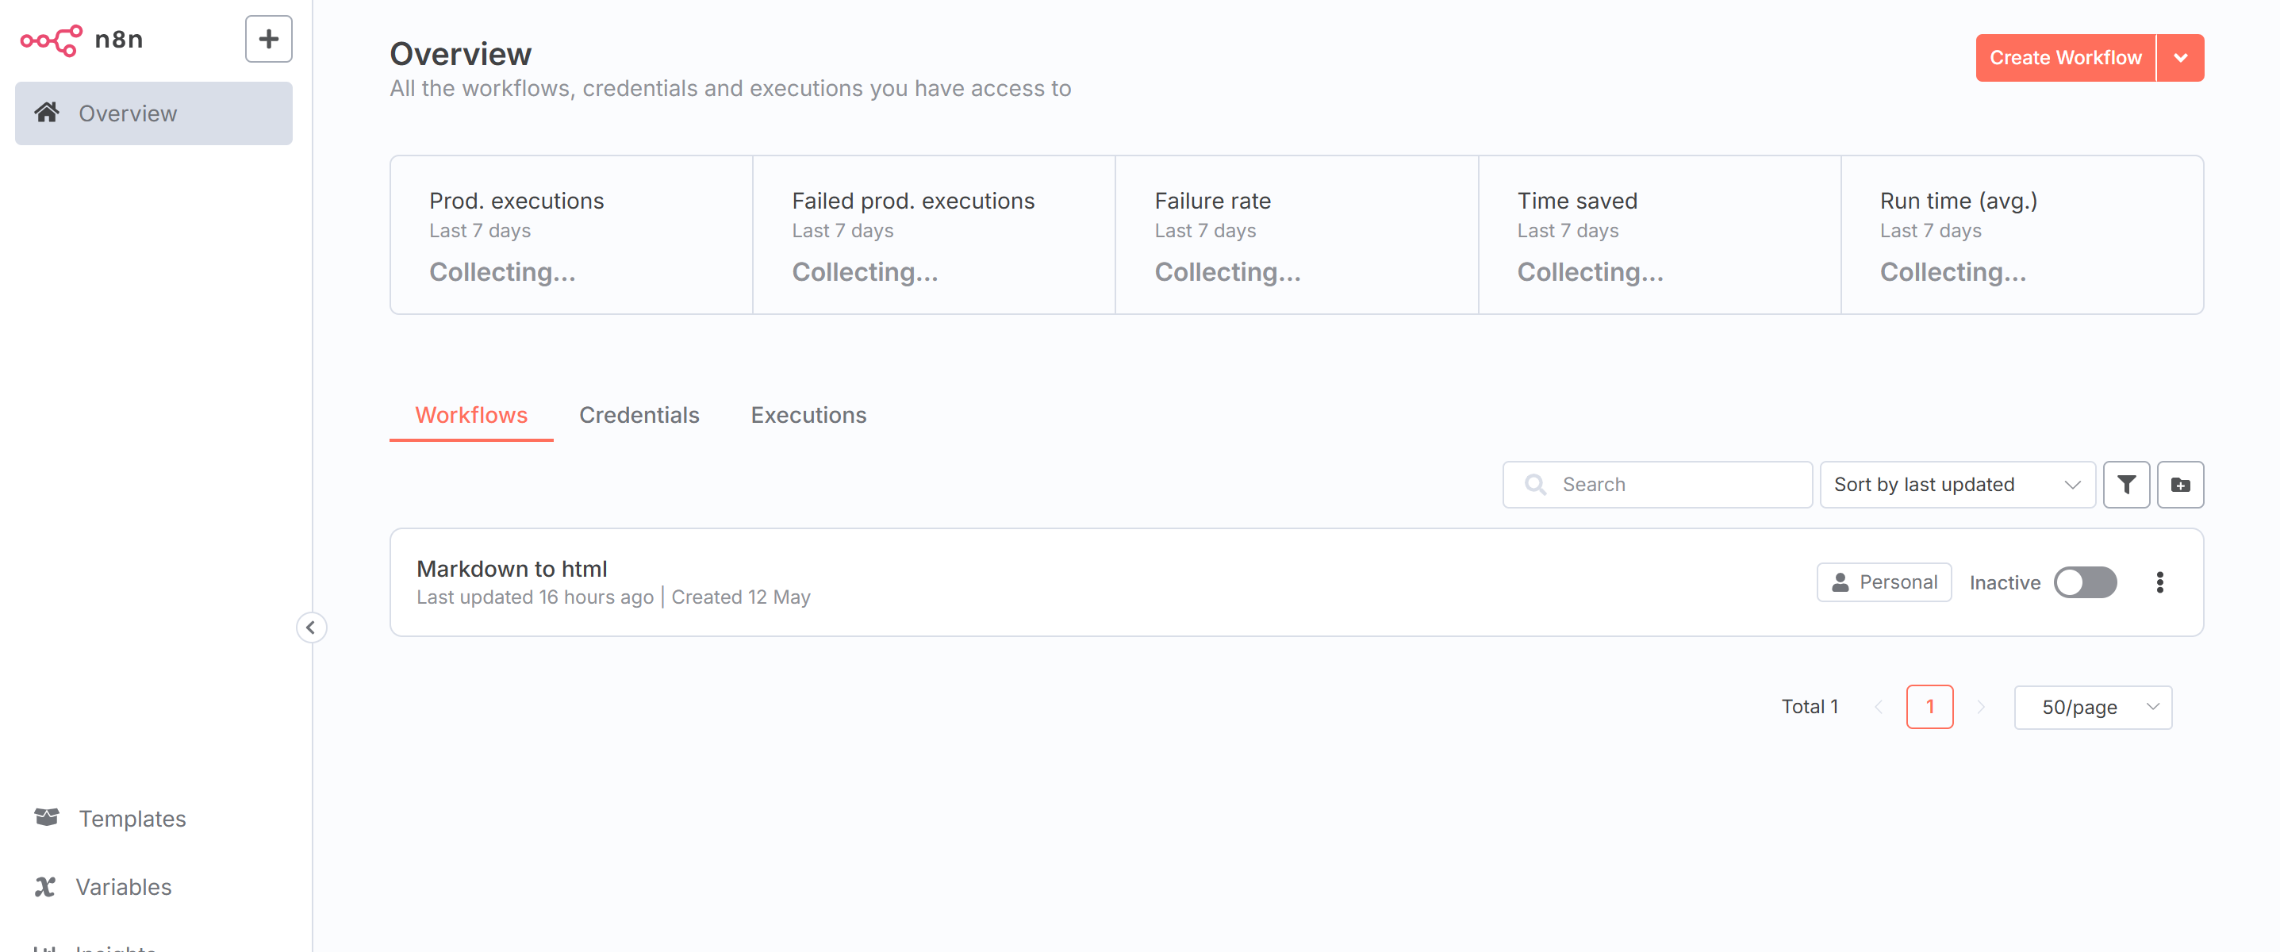Click the plus add button in sidebar
The image size is (2280, 952).
click(x=268, y=39)
